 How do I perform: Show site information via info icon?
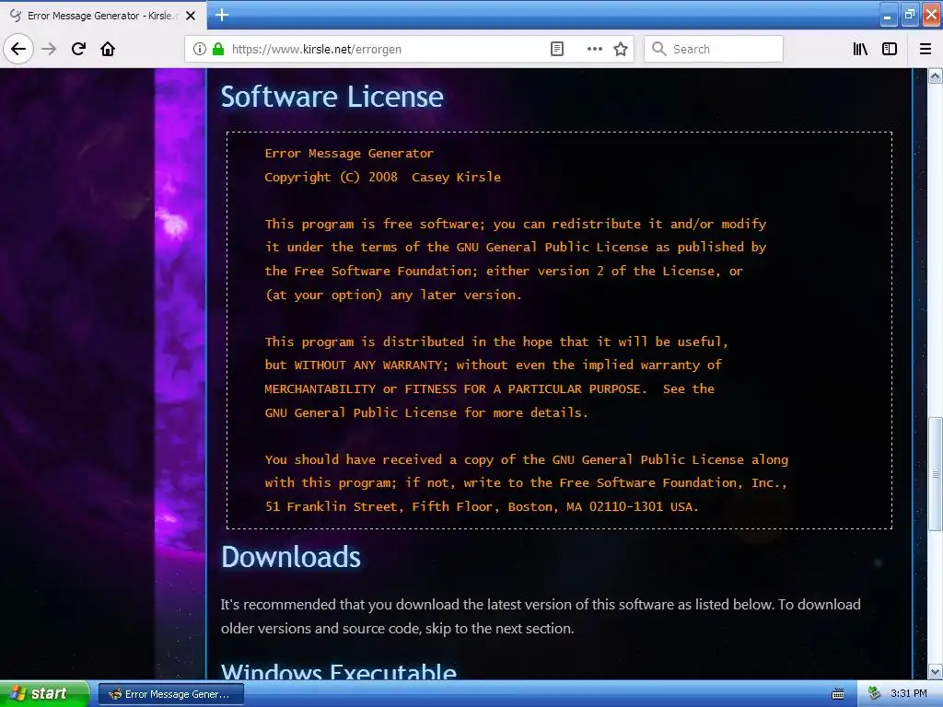pos(200,49)
